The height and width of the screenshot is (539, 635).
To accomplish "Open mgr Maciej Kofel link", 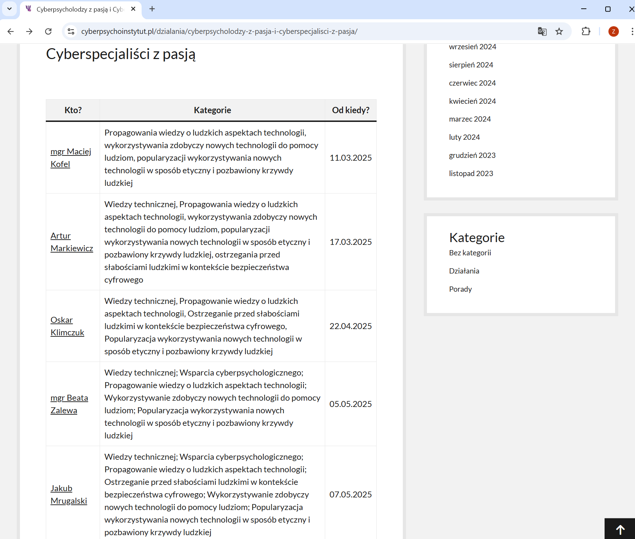I will click(x=71, y=158).
